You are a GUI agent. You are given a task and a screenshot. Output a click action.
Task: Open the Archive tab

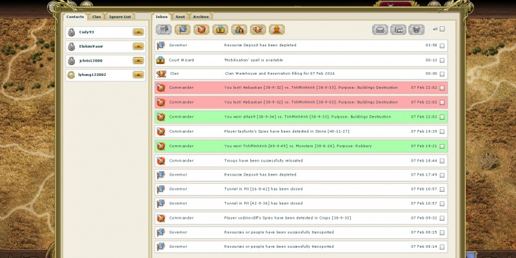pos(201,16)
